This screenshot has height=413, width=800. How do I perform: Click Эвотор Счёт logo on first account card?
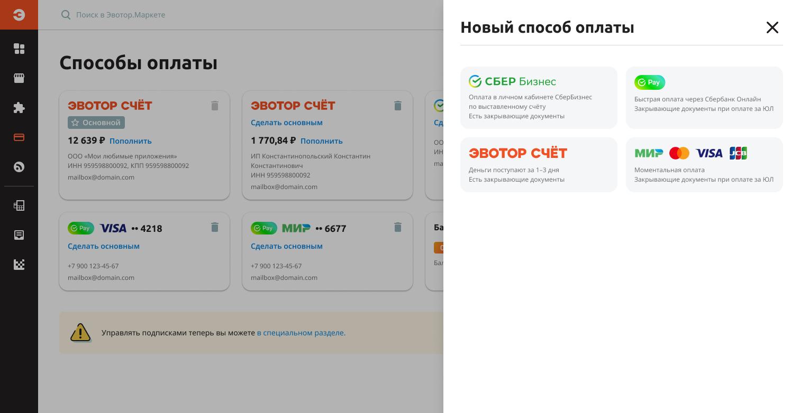coord(110,106)
